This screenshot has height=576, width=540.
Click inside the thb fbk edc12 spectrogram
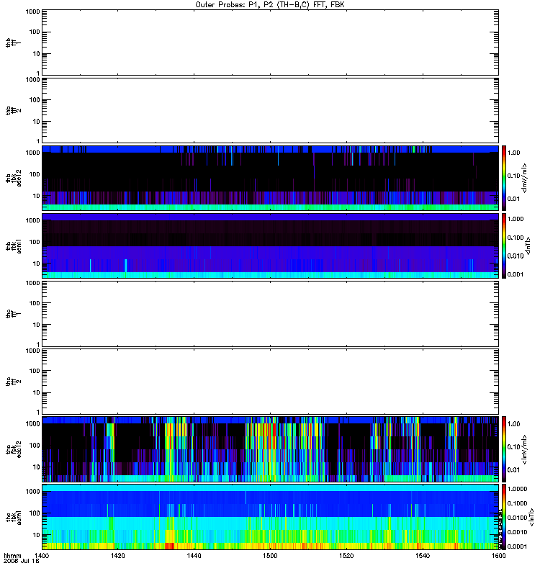coord(271,178)
